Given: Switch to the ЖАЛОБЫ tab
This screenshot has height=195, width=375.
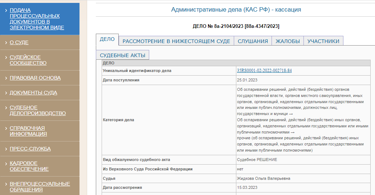Looking at the screenshot, I should [288, 41].
